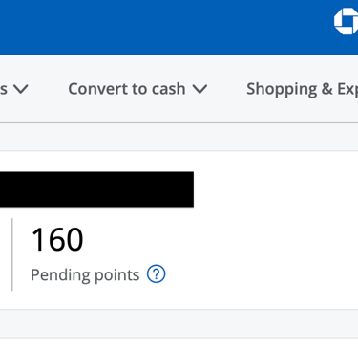
Task: Click the cut-off menu label ending in "s"
Action: [x=4, y=90]
